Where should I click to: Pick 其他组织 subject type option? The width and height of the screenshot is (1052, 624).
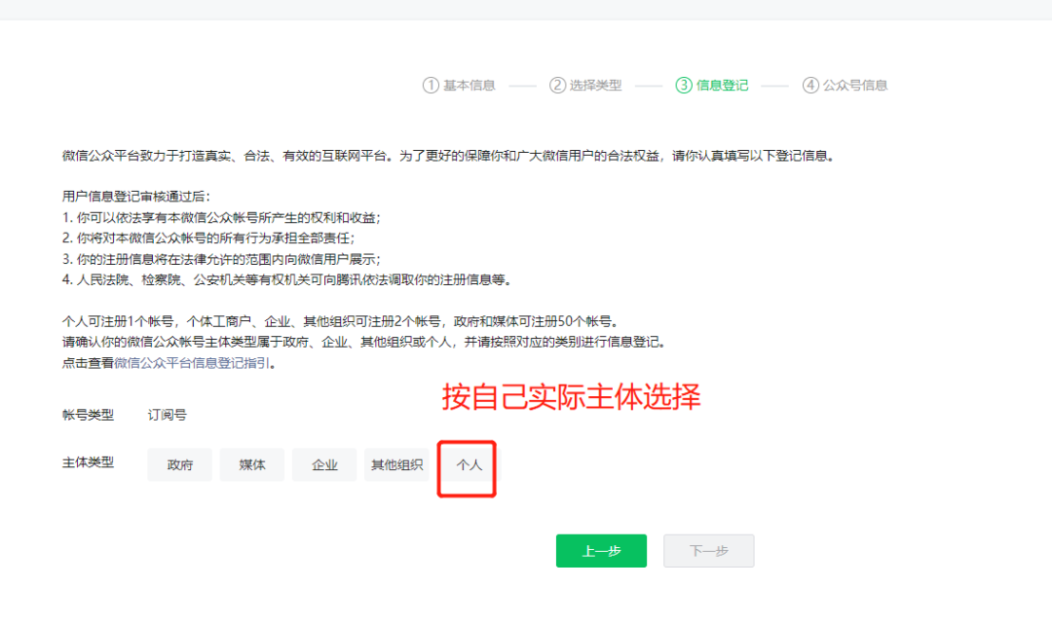click(396, 464)
